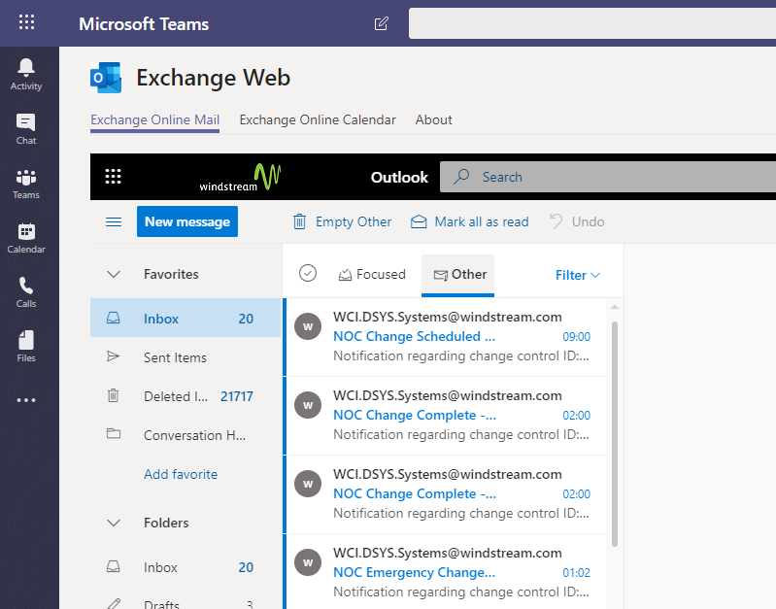Image resolution: width=776 pixels, height=609 pixels.
Task: Click envelope icon beside Mark all as read
Action: tap(419, 221)
